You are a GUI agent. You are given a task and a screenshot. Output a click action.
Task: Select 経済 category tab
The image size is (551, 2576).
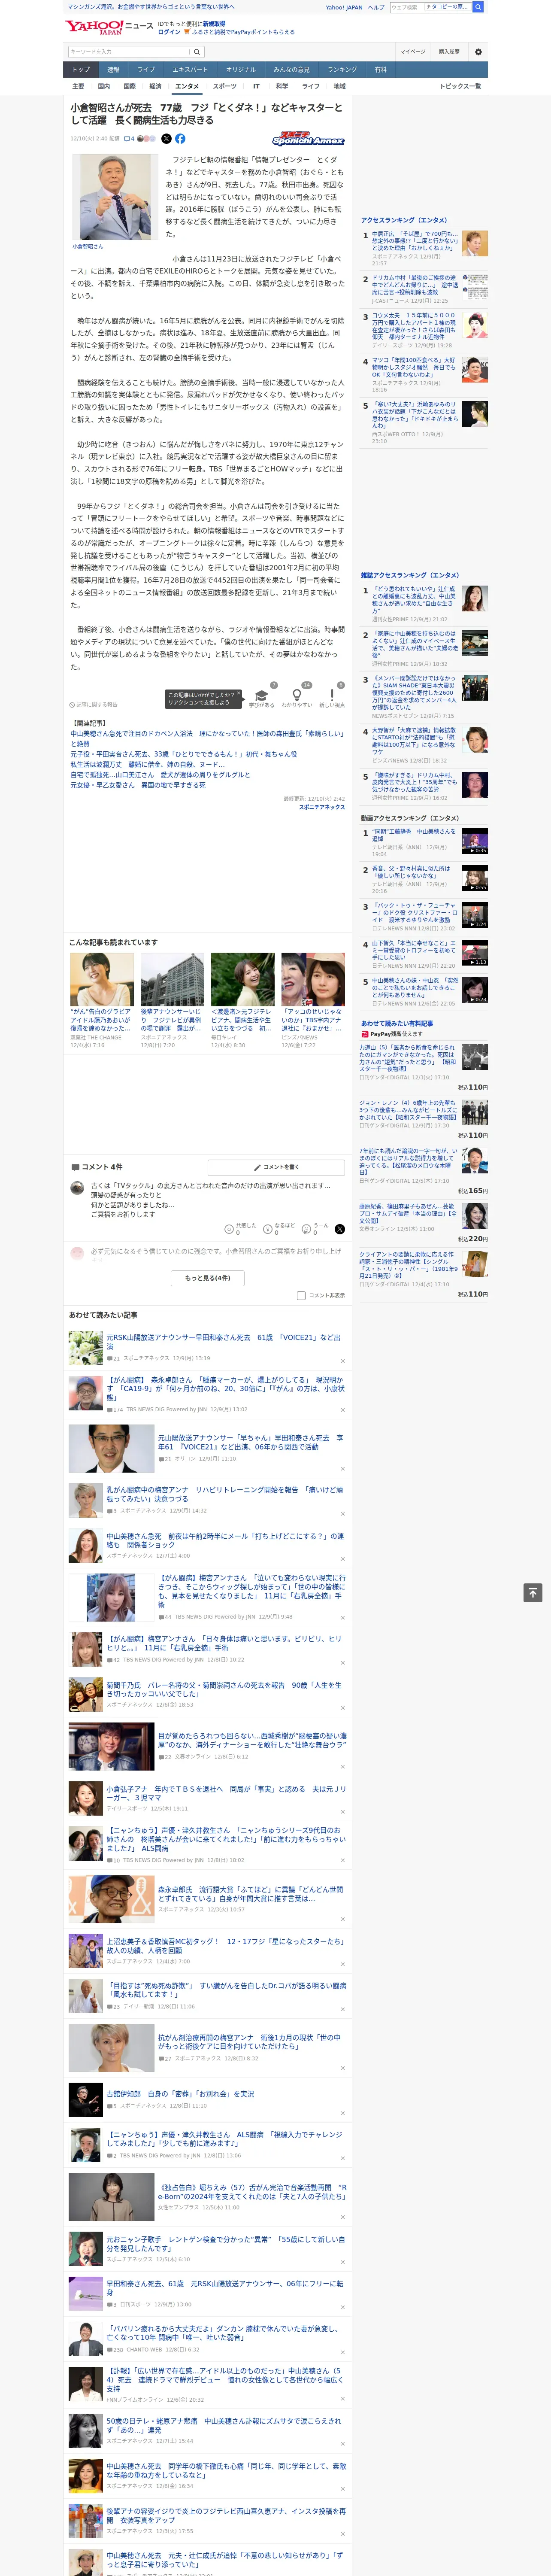click(155, 86)
